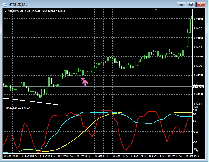The image size is (209, 162).
Task: Click the 30 Oct 14:35 time label
Action: pyautogui.click(x=194, y=156)
